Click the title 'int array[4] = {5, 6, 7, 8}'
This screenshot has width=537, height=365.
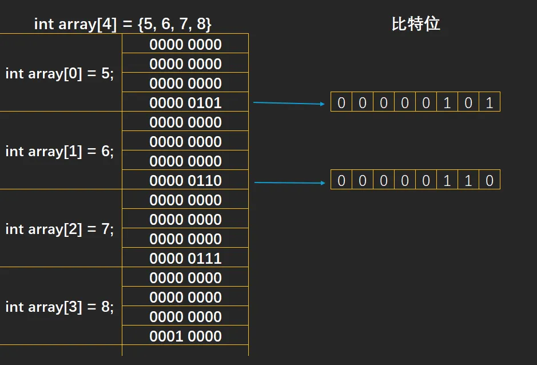coord(122,24)
